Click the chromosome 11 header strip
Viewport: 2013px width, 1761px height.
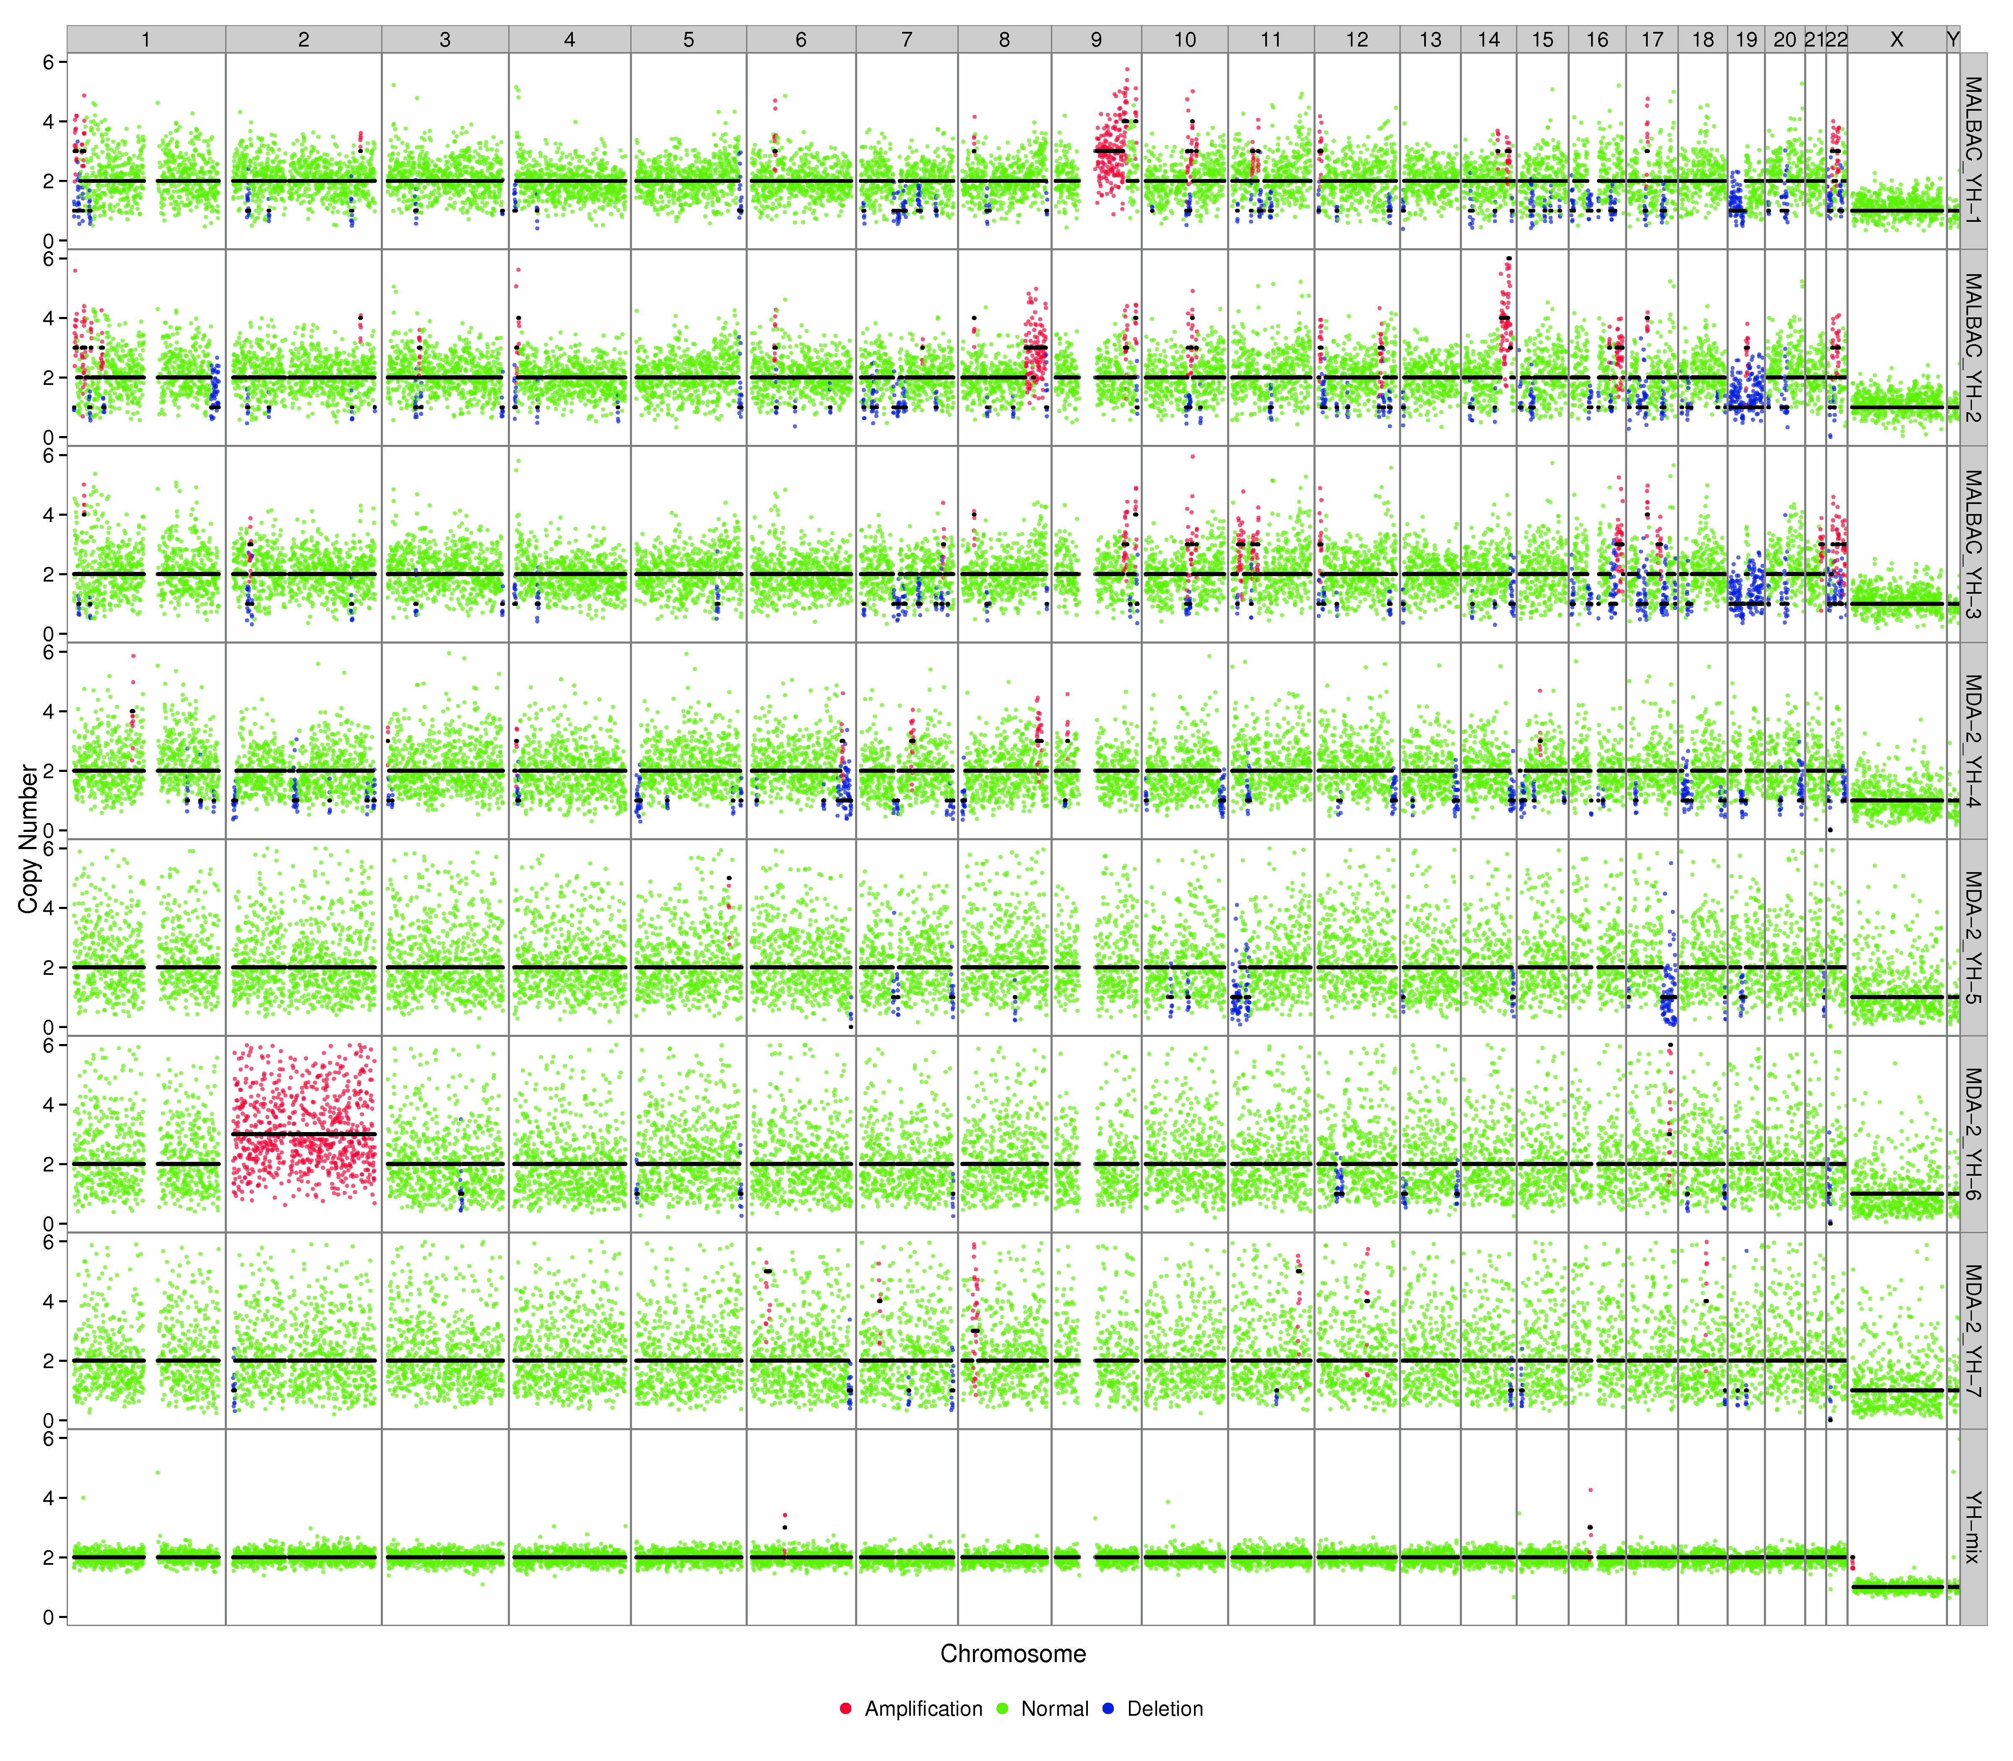point(1271,39)
